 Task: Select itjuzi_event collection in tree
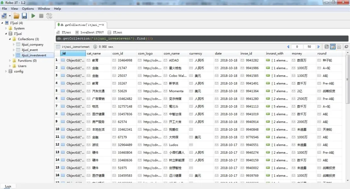coord(30,50)
